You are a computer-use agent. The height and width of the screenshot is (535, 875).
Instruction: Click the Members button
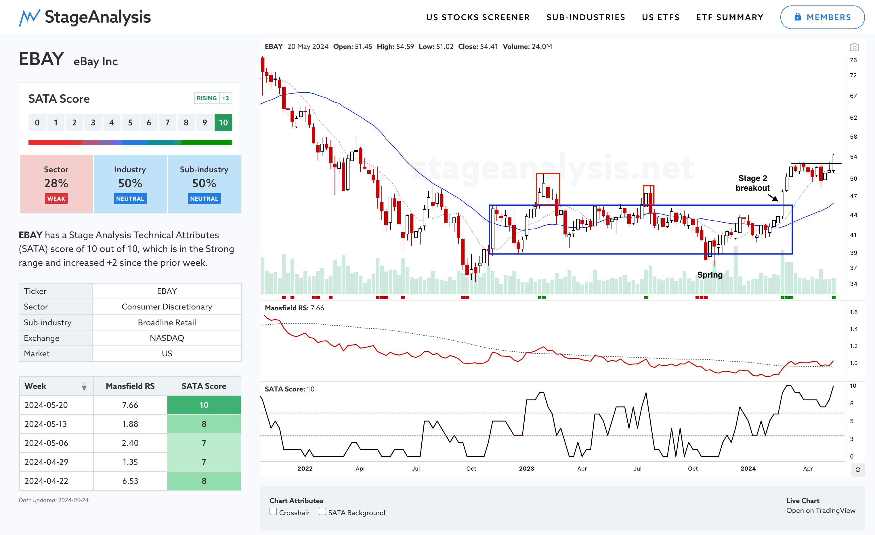822,17
